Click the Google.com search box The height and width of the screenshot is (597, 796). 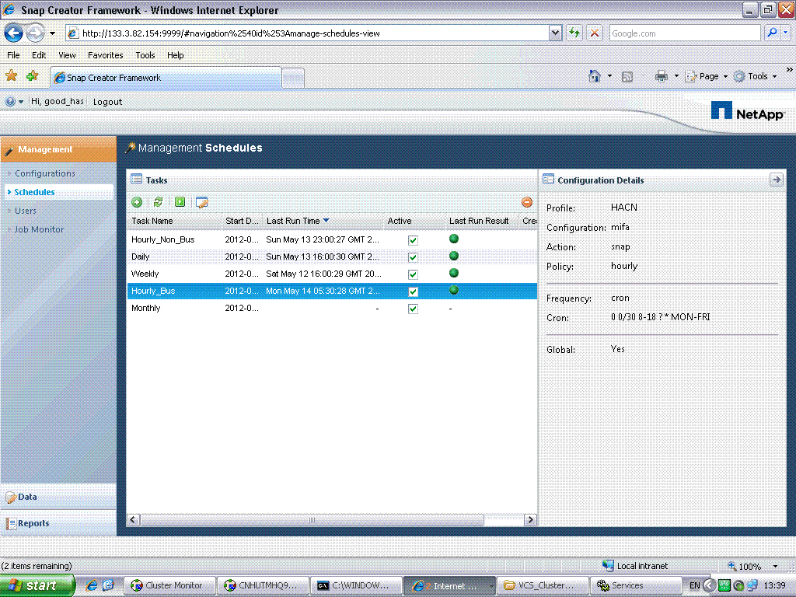[685, 33]
